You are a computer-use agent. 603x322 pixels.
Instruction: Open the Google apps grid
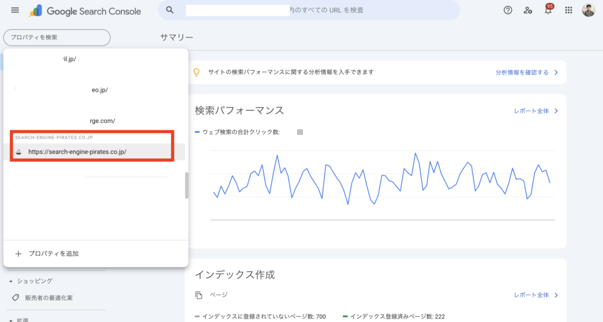pyautogui.click(x=568, y=11)
